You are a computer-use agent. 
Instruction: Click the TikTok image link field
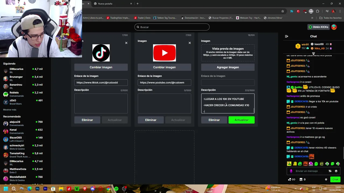click(x=101, y=83)
